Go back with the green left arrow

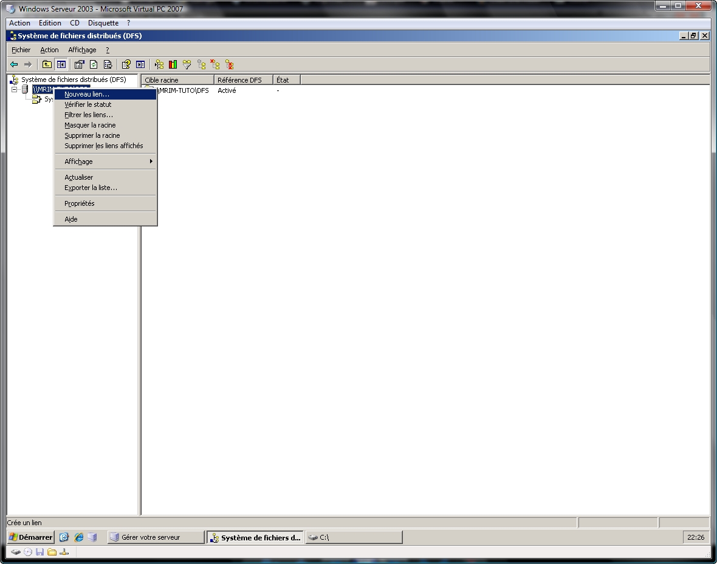point(14,64)
